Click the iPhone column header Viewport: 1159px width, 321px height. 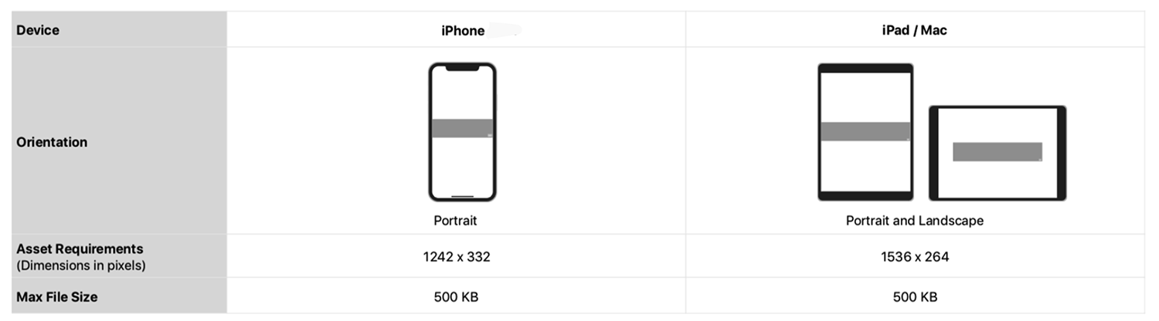[x=463, y=31]
